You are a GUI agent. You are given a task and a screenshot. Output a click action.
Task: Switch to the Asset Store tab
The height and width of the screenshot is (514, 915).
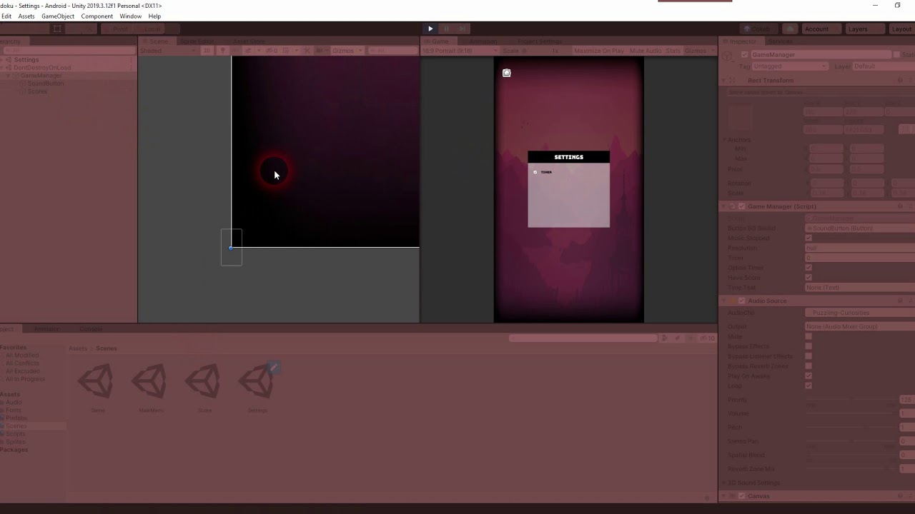point(248,41)
